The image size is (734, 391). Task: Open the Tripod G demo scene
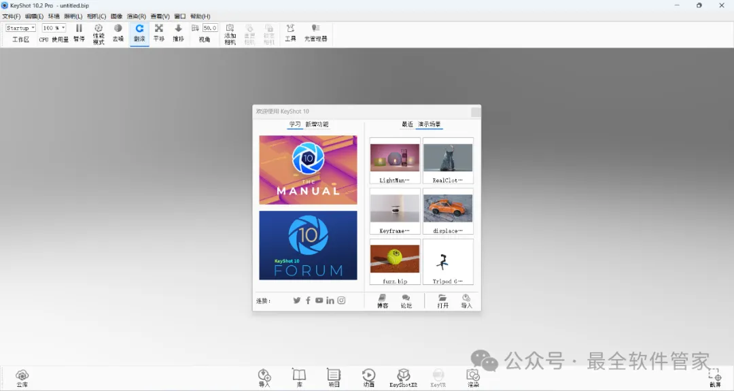coord(448,262)
